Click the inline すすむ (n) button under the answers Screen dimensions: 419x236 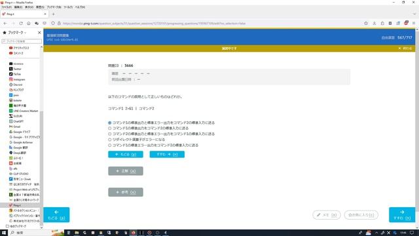167,155
